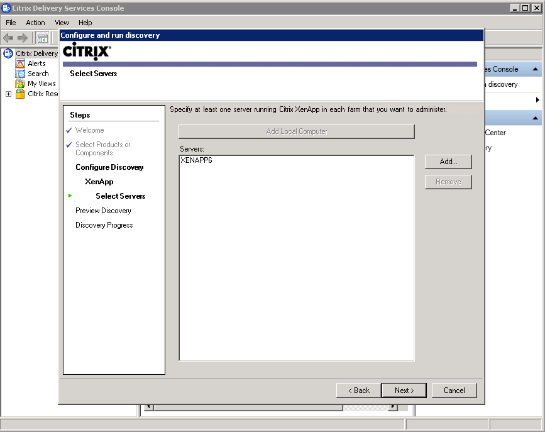Collapse the Console section in Actions pane
The image size is (545, 432).
click(536, 69)
